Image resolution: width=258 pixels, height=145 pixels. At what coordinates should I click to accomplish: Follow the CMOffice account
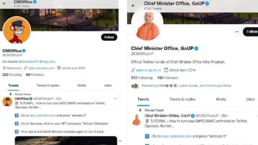pyautogui.click(x=109, y=37)
